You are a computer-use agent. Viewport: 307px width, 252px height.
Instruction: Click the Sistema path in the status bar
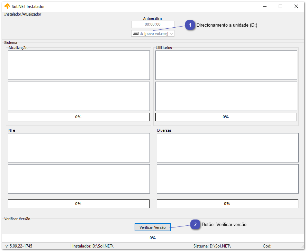tap(212, 246)
